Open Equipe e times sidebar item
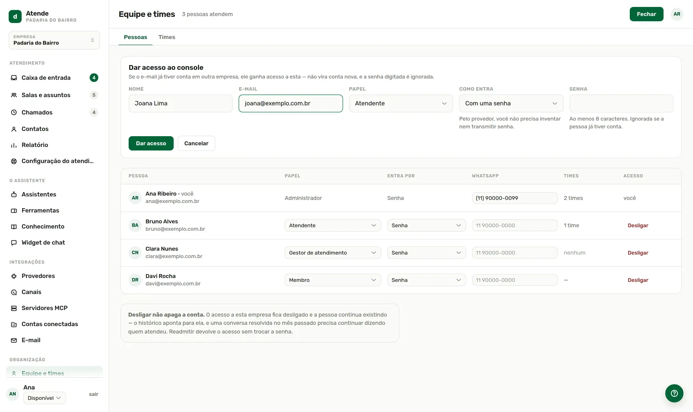 pos(54,373)
